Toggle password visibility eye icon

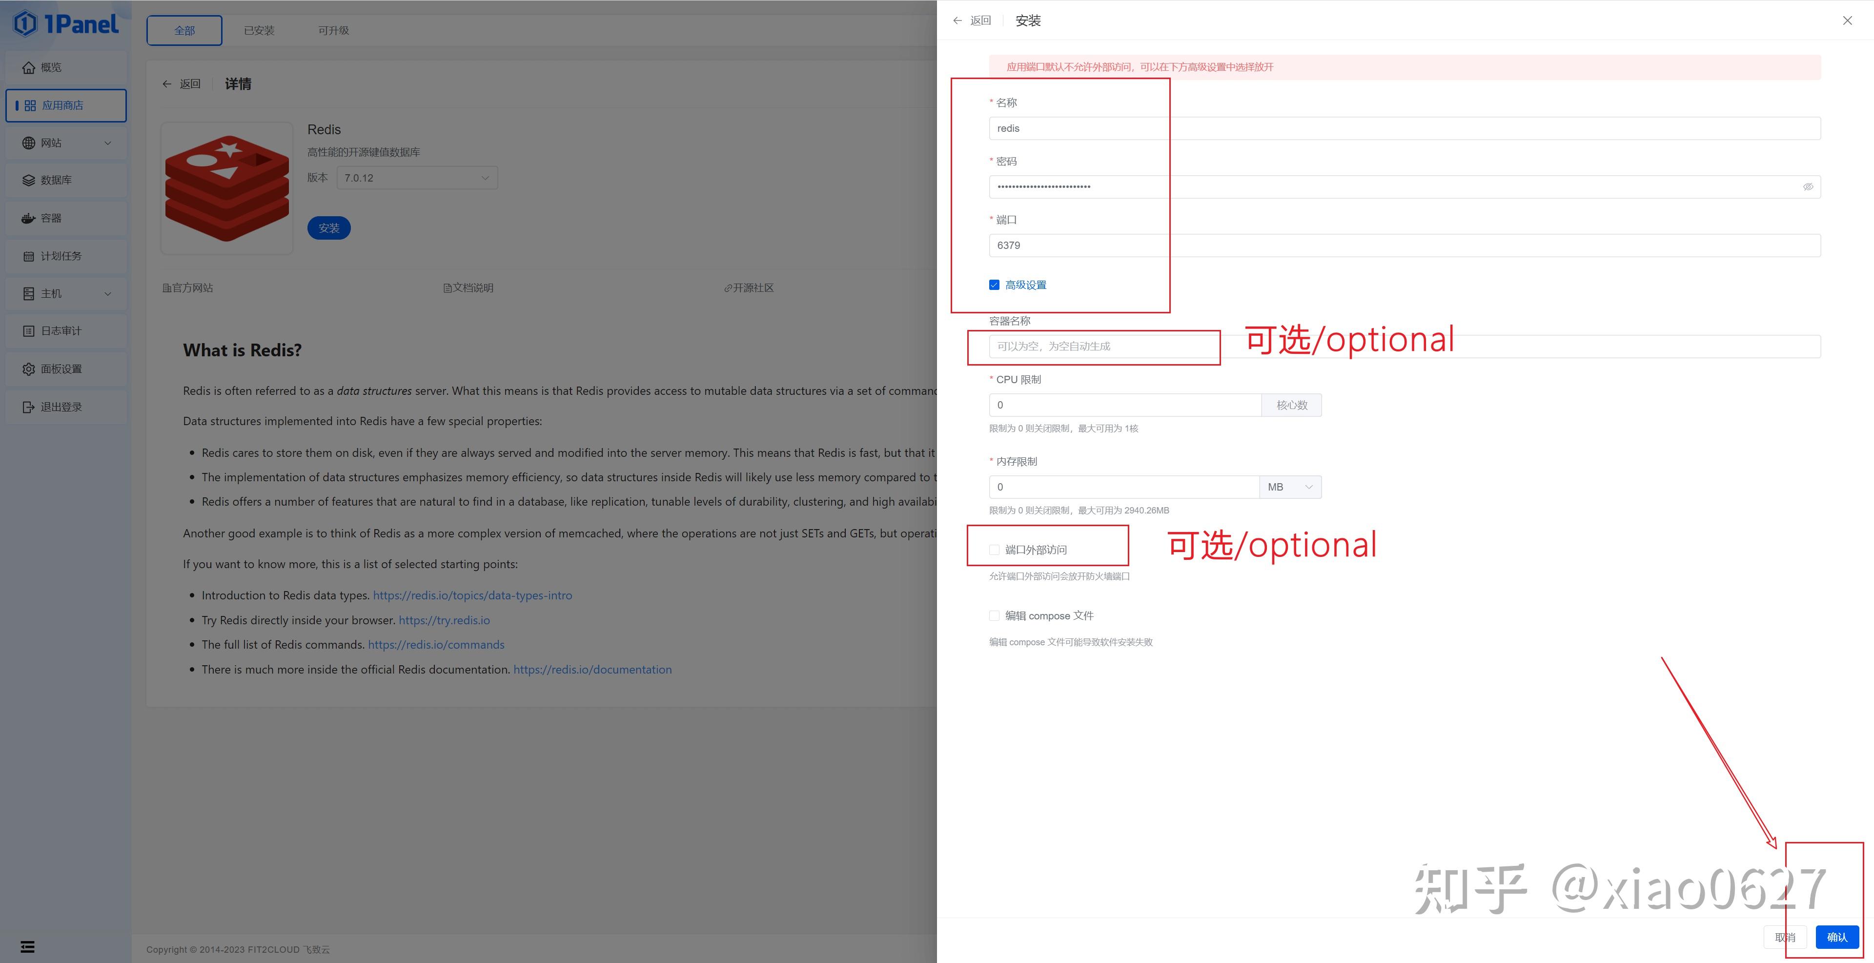(x=1808, y=187)
